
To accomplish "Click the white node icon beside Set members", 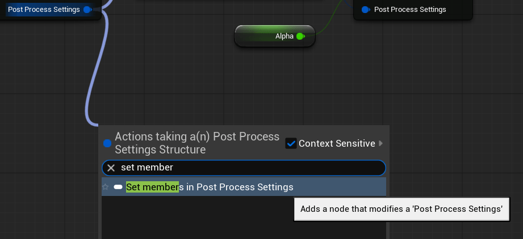I will click(118, 187).
